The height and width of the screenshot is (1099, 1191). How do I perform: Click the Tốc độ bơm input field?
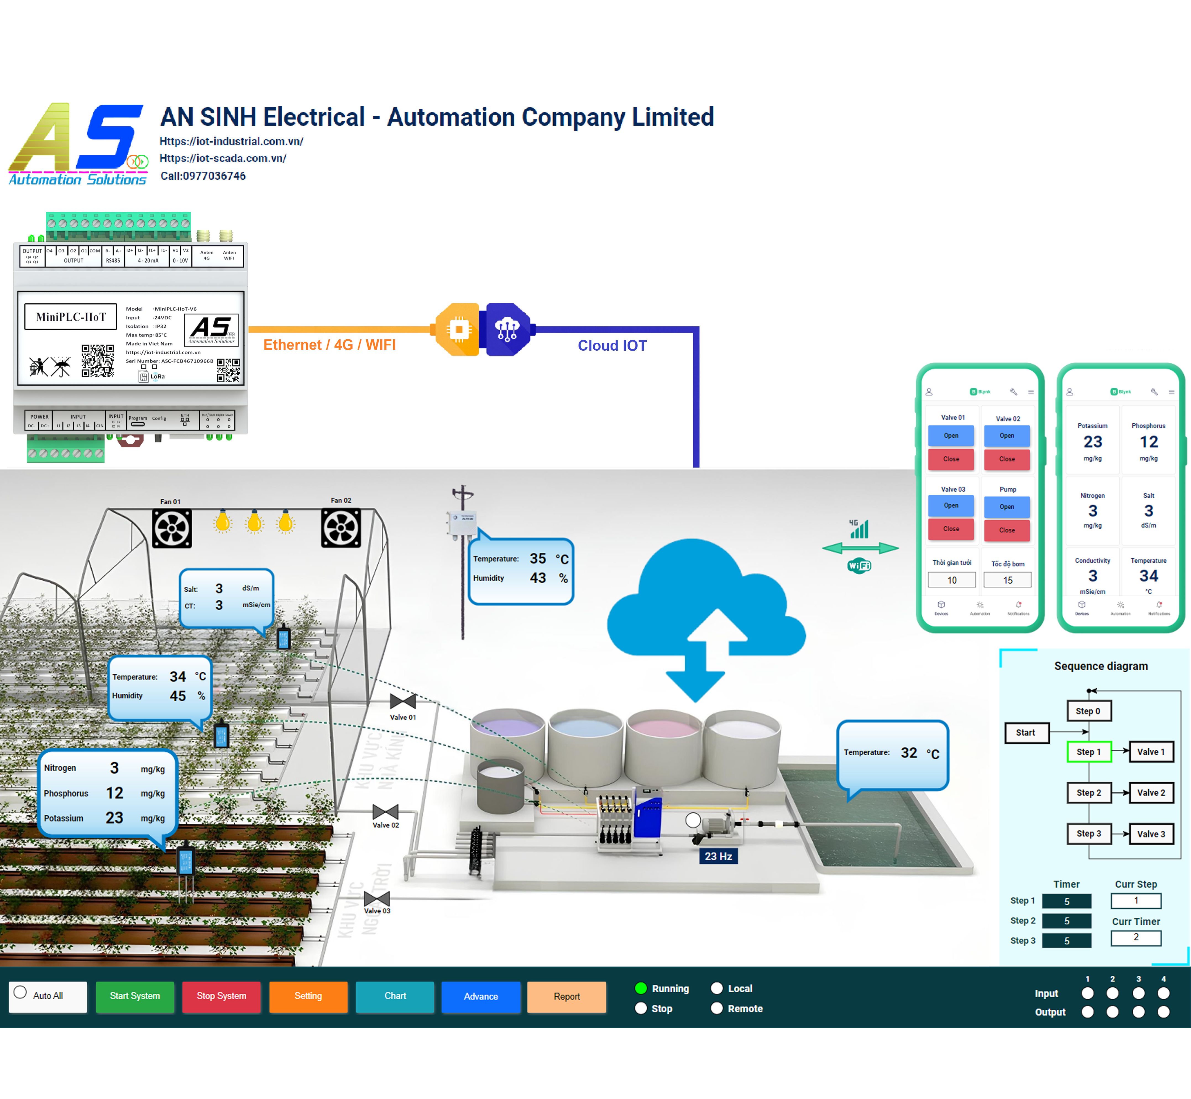(1007, 580)
